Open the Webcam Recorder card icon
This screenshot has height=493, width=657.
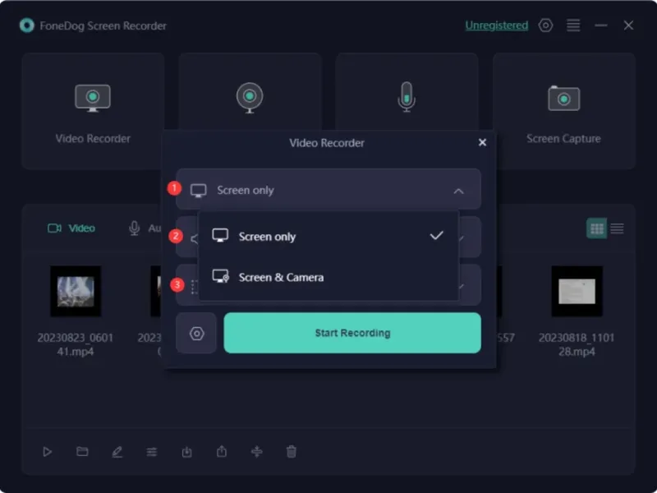tap(250, 98)
